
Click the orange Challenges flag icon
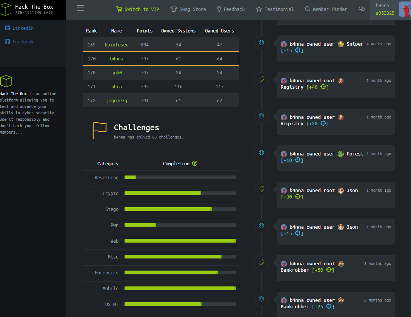(99, 130)
